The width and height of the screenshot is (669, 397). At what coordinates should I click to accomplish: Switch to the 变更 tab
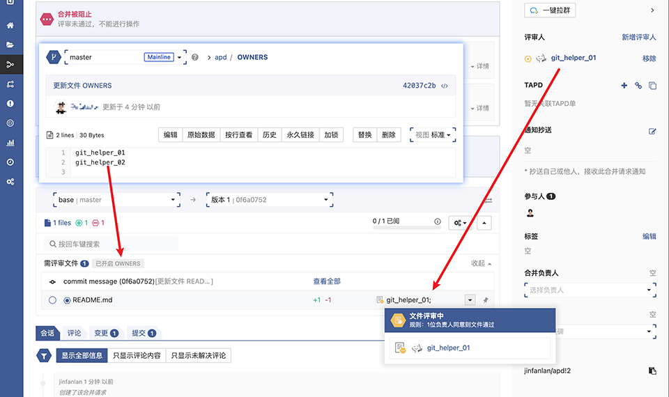105,333
